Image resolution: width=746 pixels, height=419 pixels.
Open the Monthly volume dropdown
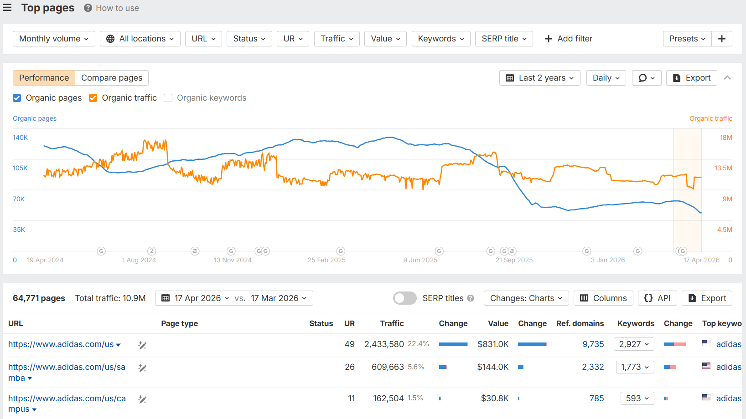click(x=54, y=39)
